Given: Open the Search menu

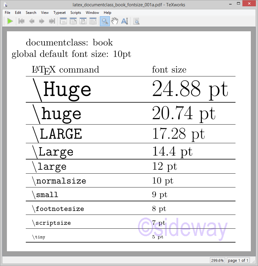Looking at the screenshot, I should pos(31,13).
